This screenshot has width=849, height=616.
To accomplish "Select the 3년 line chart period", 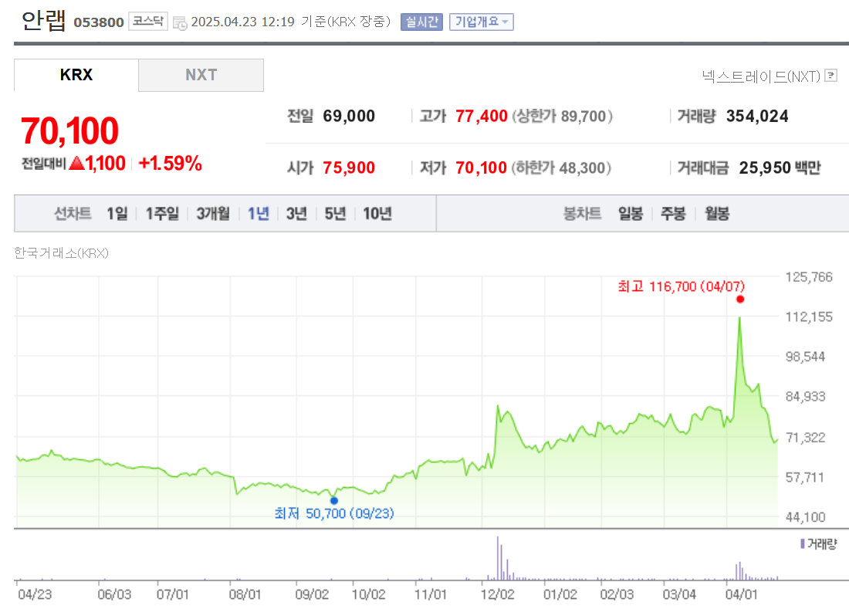I will pyautogui.click(x=296, y=213).
